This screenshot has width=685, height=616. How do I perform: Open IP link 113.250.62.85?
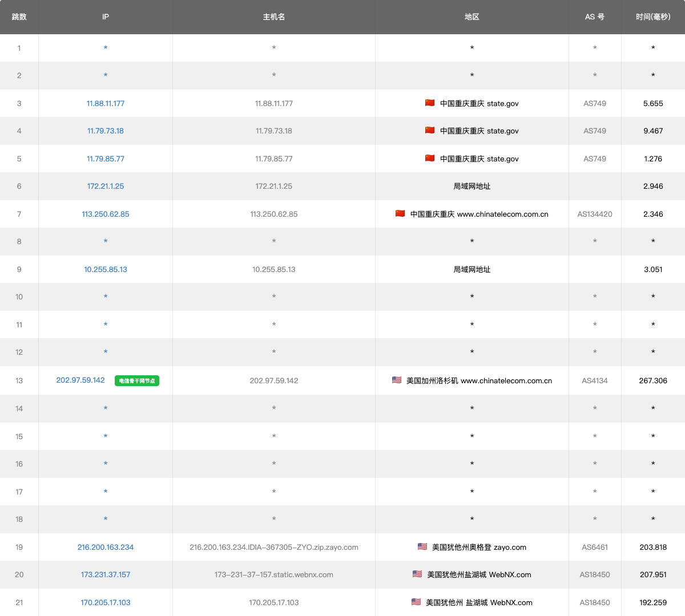coord(106,214)
